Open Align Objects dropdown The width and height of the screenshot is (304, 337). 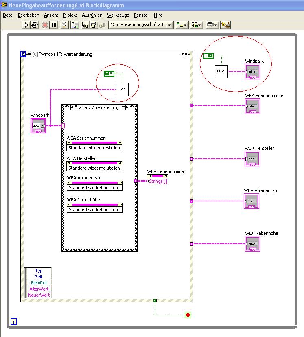pyautogui.click(x=182, y=25)
